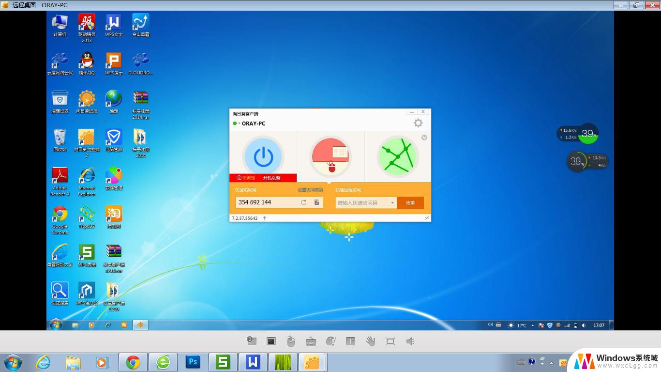Click the blue power button circle
The height and width of the screenshot is (372, 661).
coord(263,156)
